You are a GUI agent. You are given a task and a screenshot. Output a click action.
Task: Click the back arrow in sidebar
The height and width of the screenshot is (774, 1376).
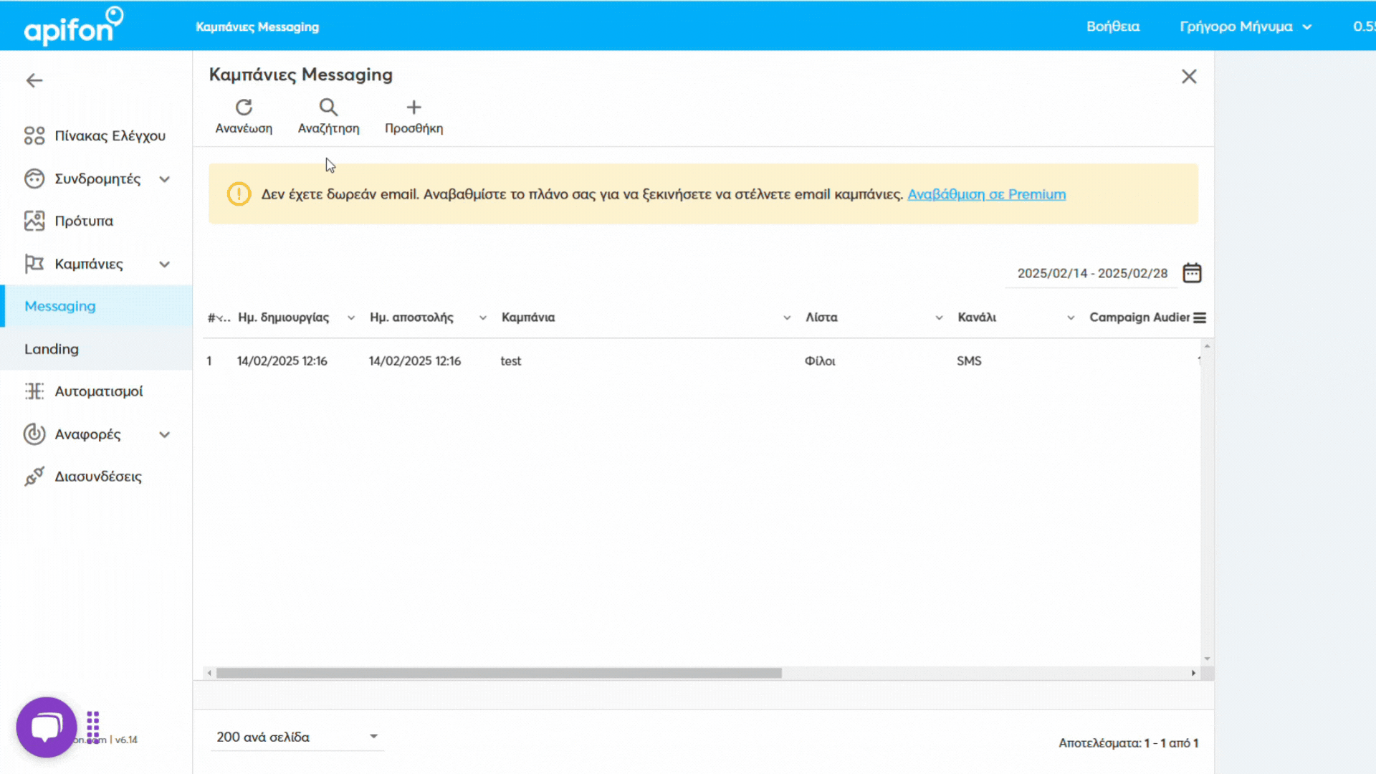(x=34, y=80)
